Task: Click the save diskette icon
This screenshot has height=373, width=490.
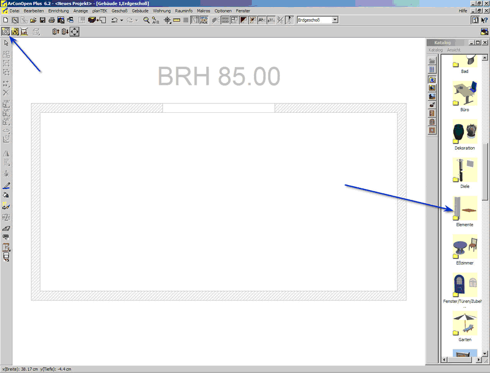Action: (42, 20)
